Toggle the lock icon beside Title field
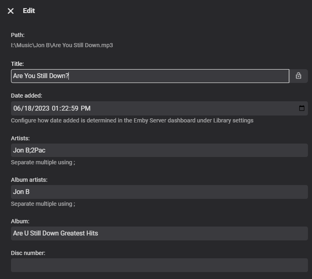This screenshot has height=279, width=312. pos(298,76)
